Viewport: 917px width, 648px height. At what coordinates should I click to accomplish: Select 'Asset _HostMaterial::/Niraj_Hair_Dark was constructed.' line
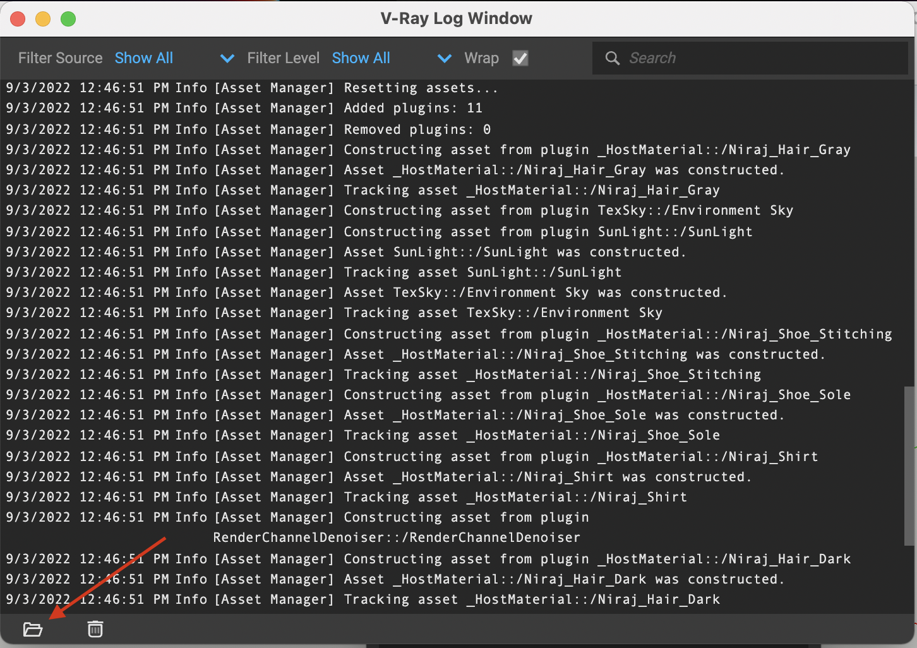point(395,579)
